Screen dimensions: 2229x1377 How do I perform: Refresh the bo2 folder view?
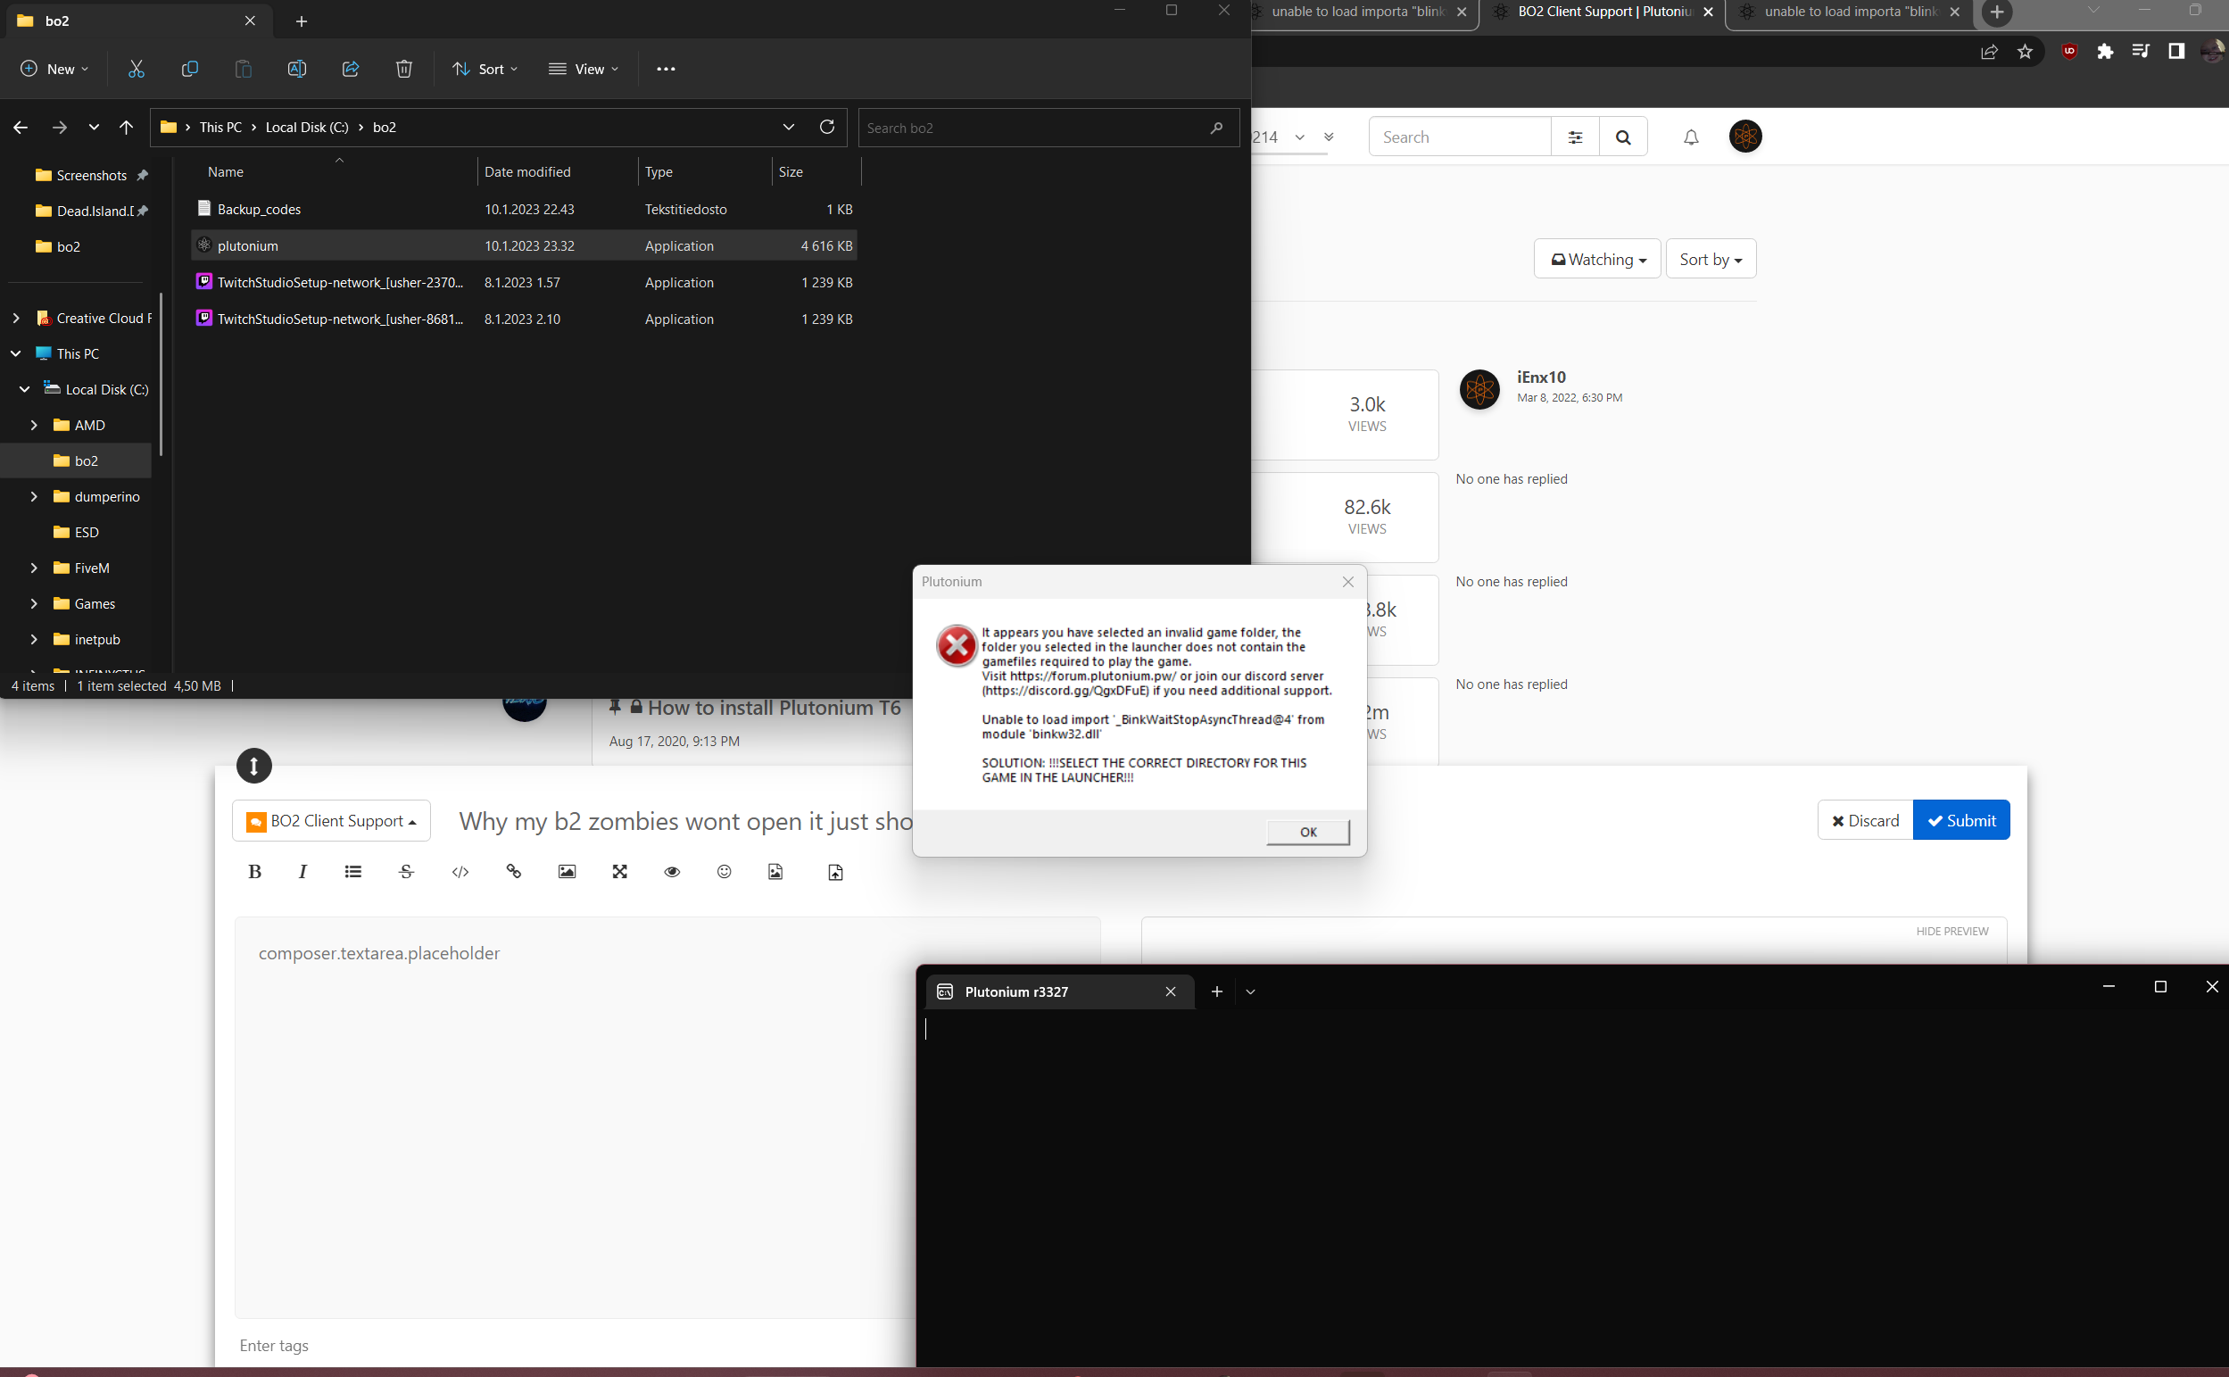[827, 127]
